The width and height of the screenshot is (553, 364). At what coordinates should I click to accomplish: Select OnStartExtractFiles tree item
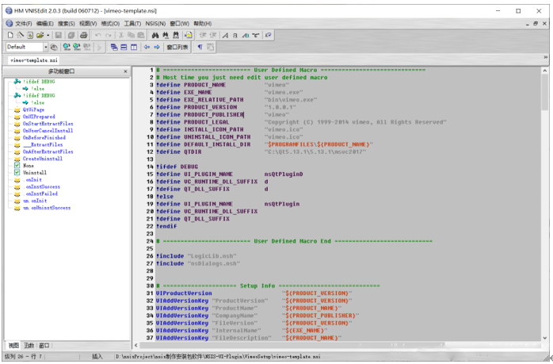click(48, 124)
